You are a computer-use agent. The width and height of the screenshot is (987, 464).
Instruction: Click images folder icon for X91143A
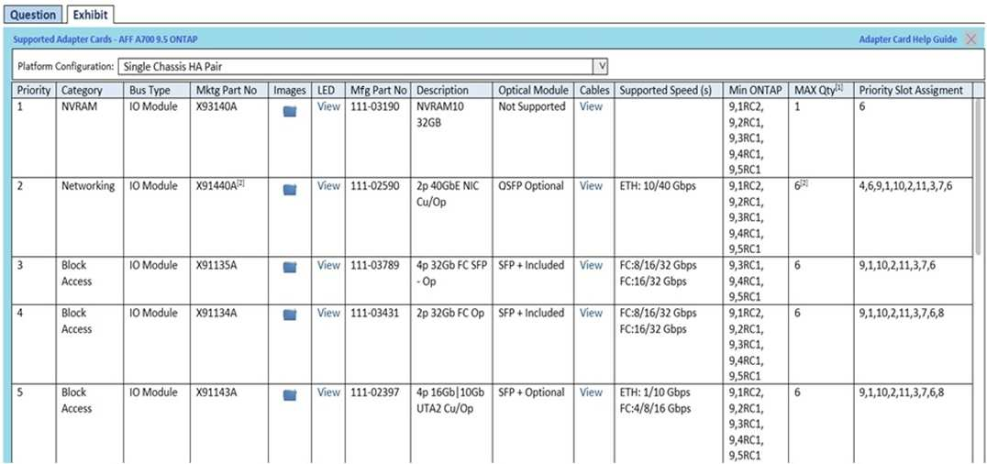tap(290, 394)
